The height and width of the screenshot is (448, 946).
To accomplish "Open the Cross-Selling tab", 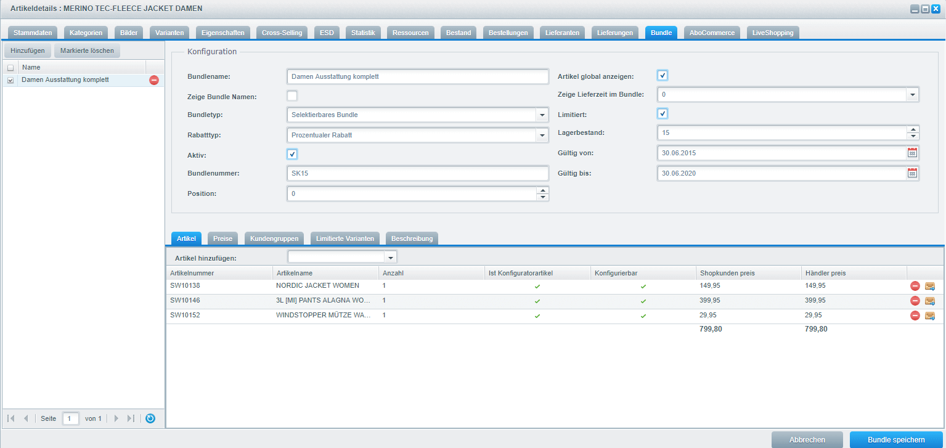I will [282, 33].
